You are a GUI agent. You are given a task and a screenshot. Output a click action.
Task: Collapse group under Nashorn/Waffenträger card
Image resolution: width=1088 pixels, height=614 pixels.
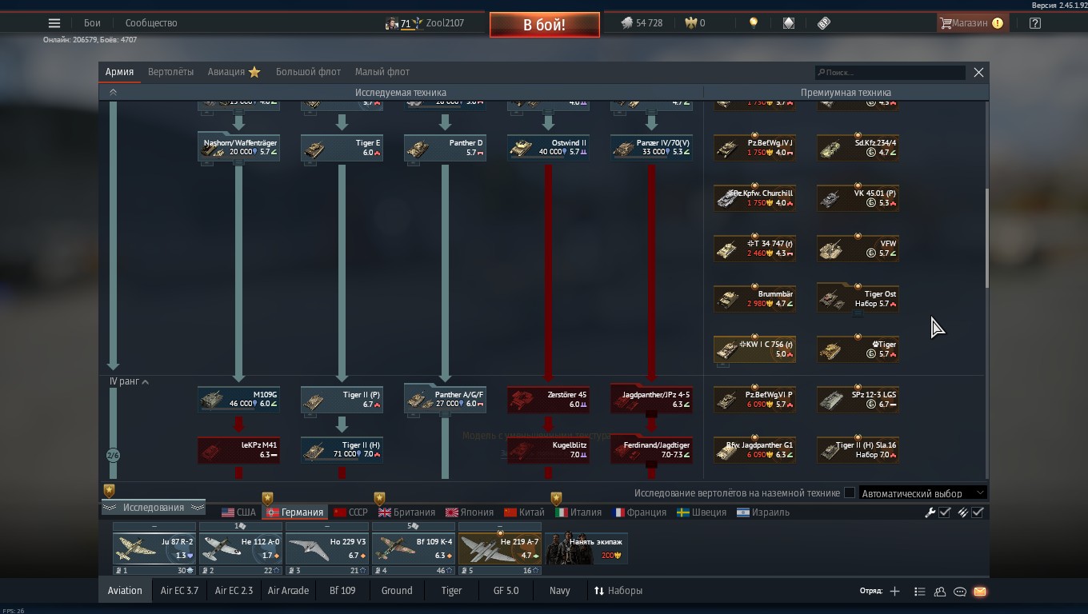coord(207,163)
